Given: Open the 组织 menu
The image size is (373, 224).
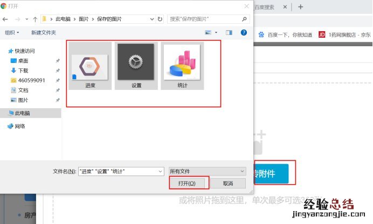Looking at the screenshot, I should coord(12,32).
